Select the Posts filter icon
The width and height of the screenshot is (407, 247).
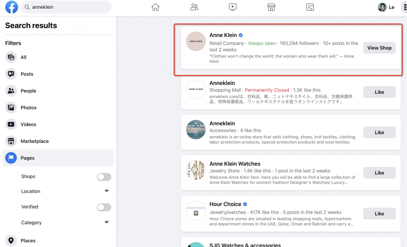[11, 74]
